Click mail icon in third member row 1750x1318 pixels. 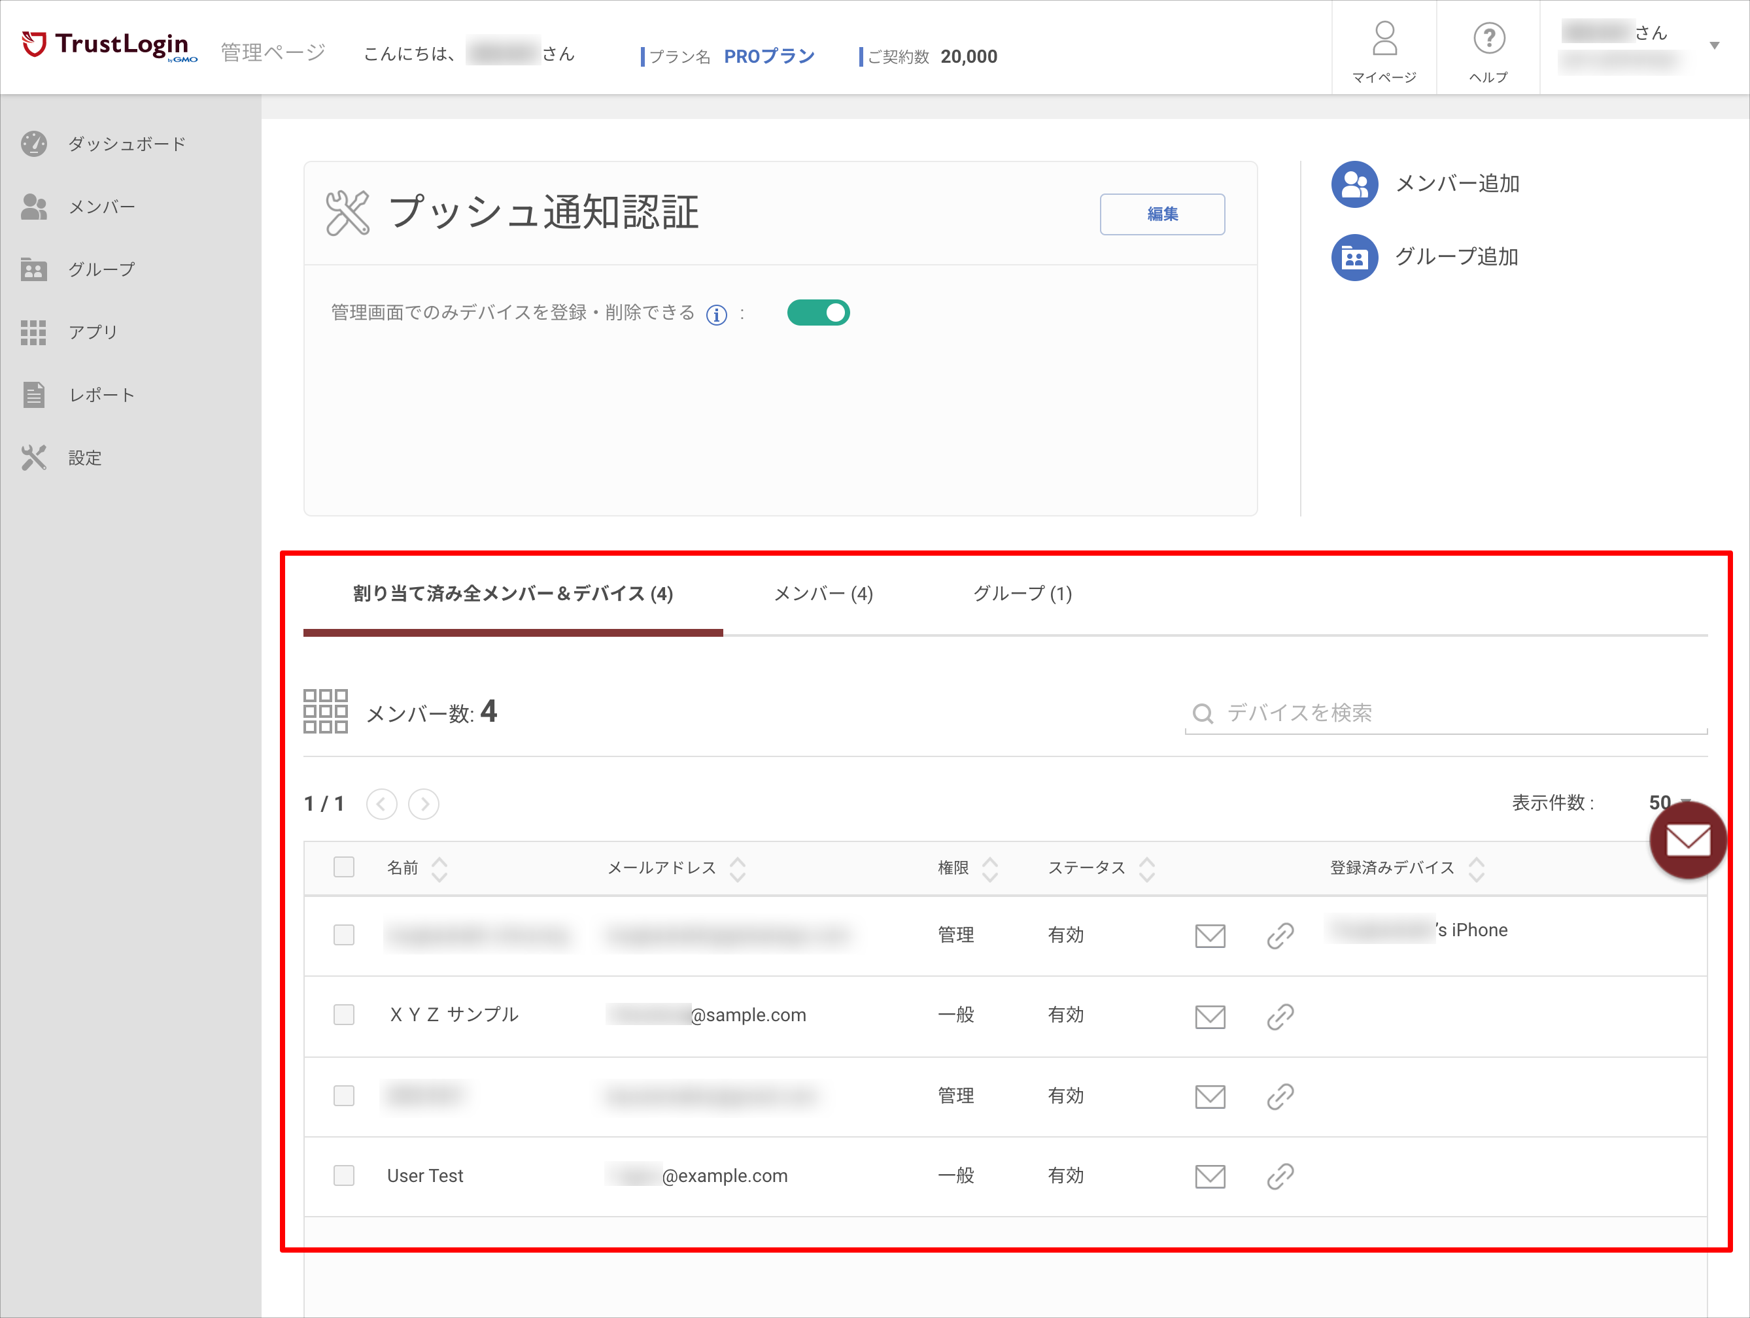pos(1210,1096)
